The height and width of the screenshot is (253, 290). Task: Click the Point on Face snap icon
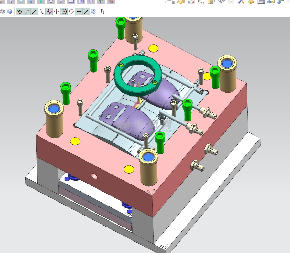coord(93,12)
